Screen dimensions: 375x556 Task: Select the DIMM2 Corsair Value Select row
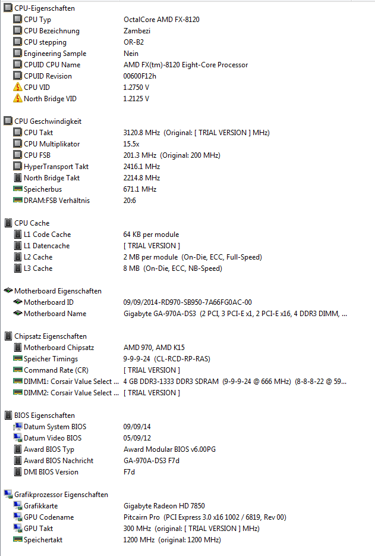click(71, 392)
